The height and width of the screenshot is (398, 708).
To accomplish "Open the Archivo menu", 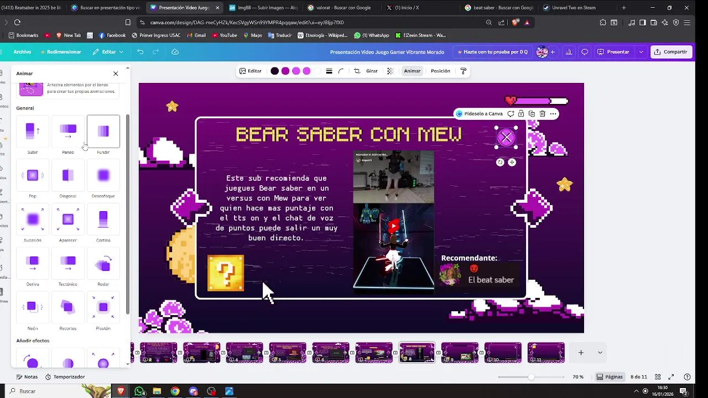I will (x=22, y=52).
